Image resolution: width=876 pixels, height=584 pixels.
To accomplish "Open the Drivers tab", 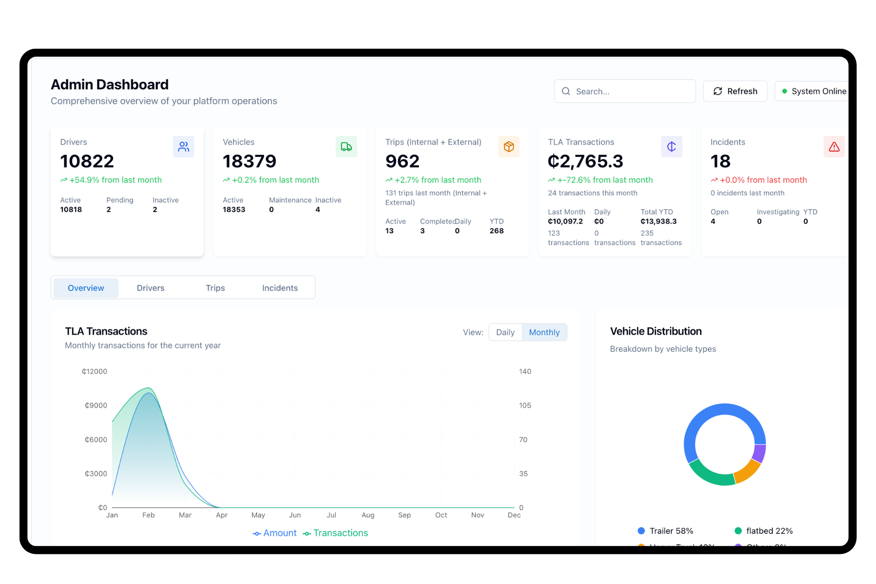I will click(150, 287).
